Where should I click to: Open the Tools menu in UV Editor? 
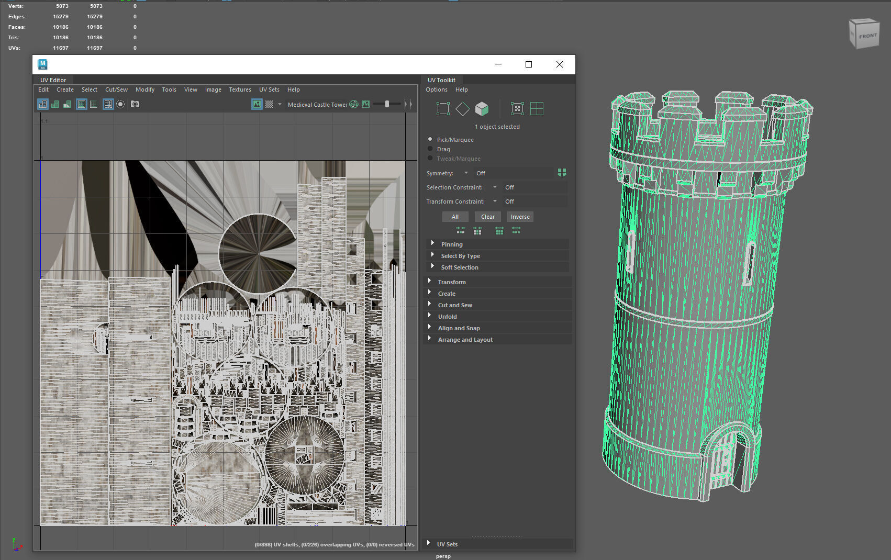169,89
